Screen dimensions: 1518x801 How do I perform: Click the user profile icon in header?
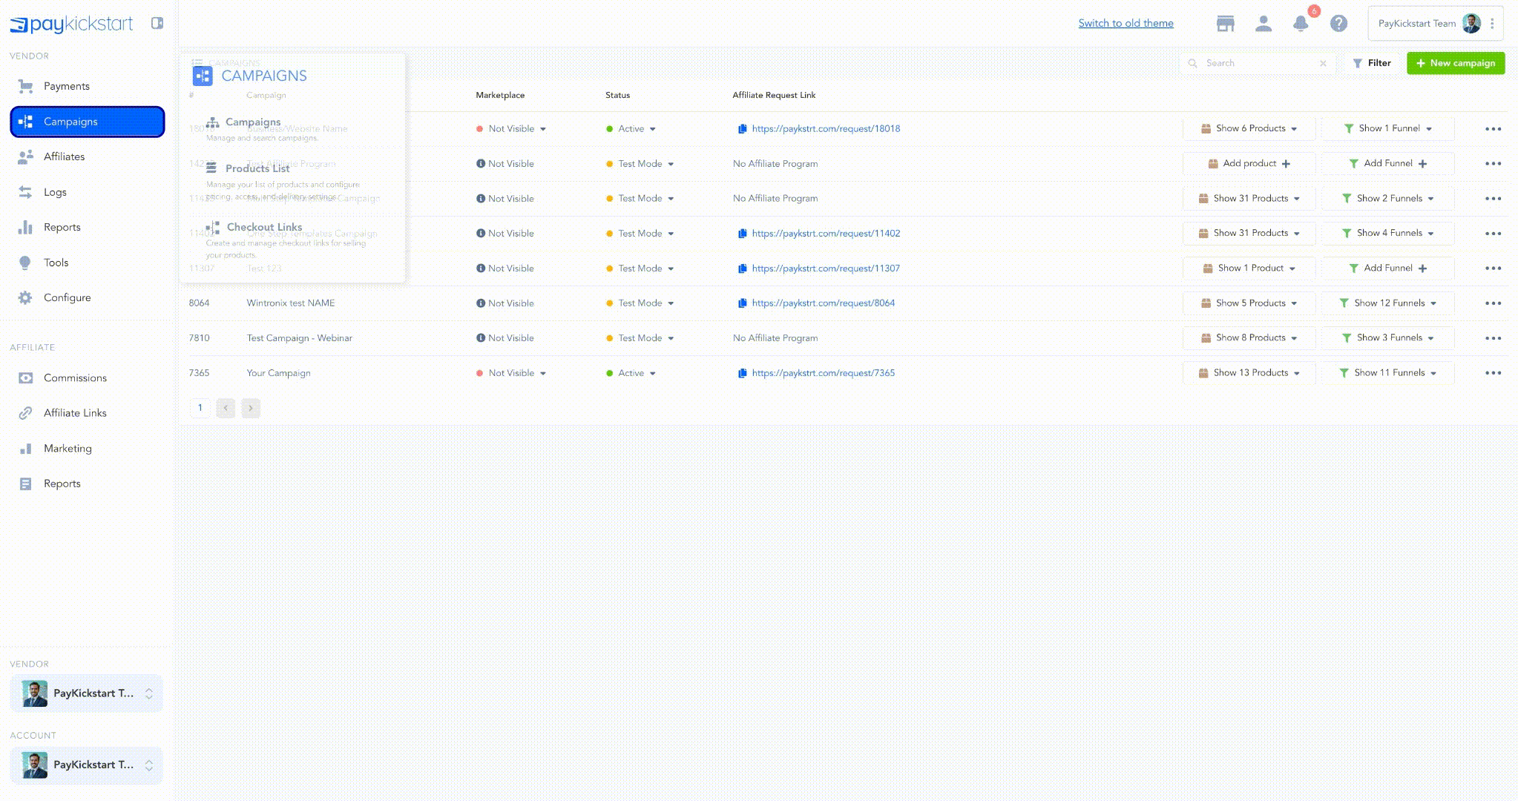pyautogui.click(x=1263, y=24)
